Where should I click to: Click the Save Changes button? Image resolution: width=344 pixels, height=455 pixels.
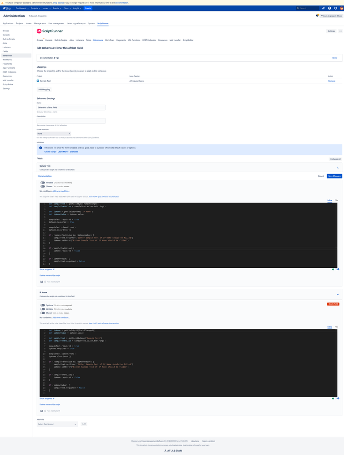334,176
